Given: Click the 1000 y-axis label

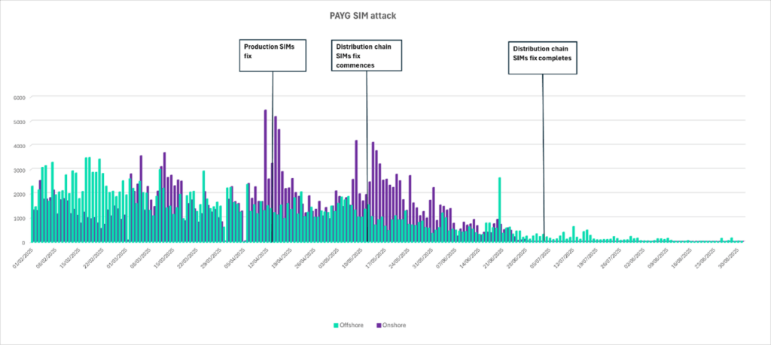Looking at the screenshot, I should coord(18,218).
